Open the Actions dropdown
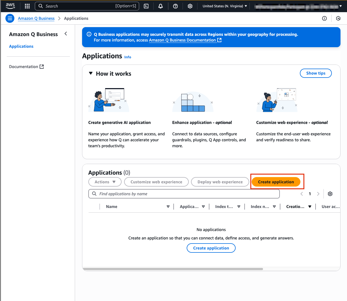The height and width of the screenshot is (301, 347). [x=105, y=182]
